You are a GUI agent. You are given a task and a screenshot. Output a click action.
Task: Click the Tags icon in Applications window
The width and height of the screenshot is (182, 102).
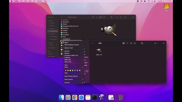[121, 17]
